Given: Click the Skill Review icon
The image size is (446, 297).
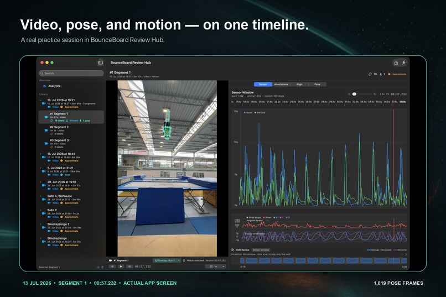Looking at the screenshot, I should point(233,250).
